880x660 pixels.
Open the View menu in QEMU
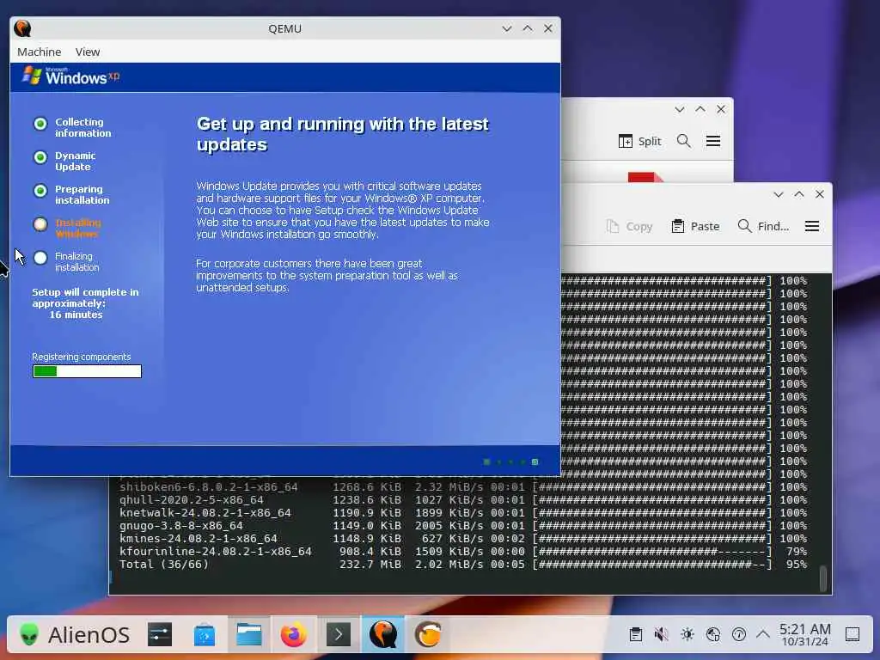pyautogui.click(x=88, y=52)
